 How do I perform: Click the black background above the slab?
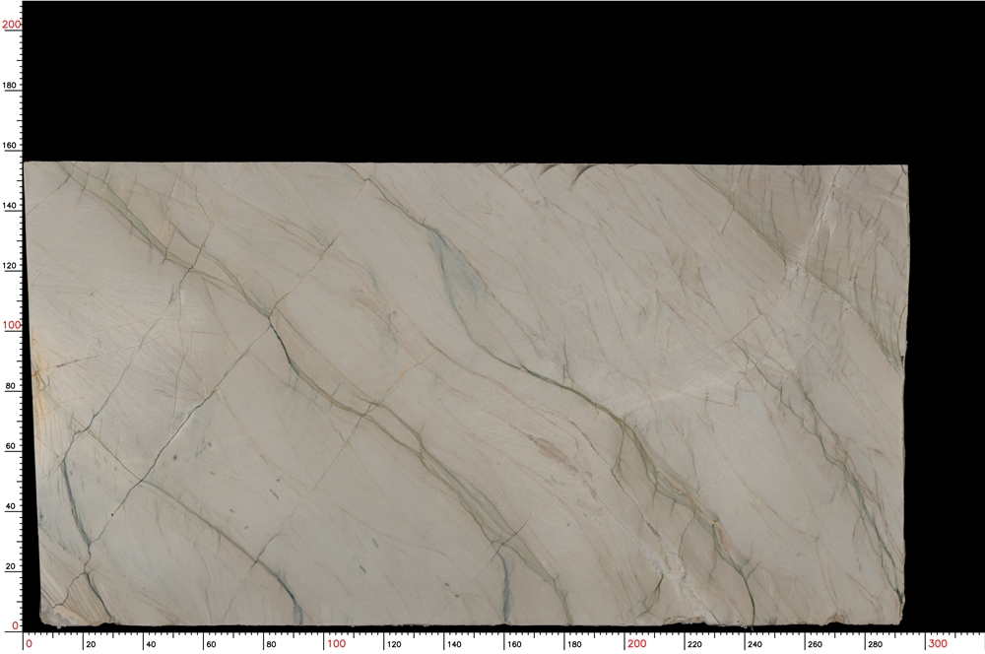coord(492,79)
